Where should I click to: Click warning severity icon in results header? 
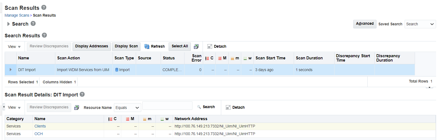[245, 58]
